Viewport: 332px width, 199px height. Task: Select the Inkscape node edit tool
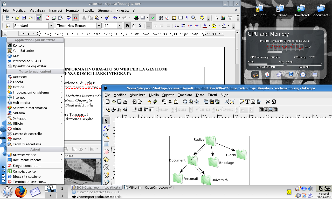pyautogui.click(x=106, y=128)
